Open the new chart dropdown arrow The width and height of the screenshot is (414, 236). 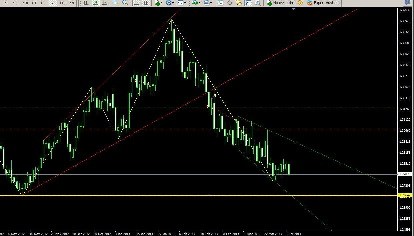(200, 3)
